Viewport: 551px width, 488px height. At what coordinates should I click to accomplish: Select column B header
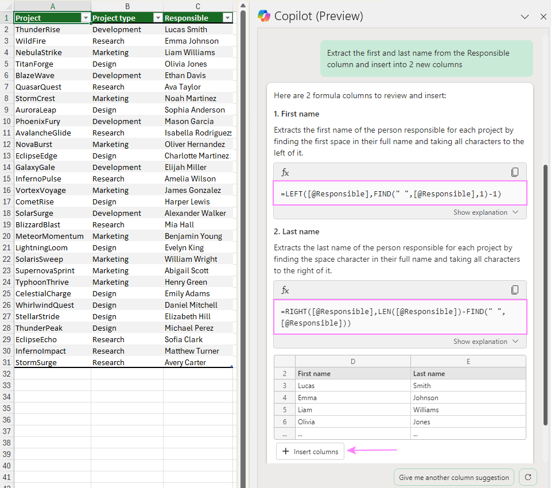coord(127,6)
